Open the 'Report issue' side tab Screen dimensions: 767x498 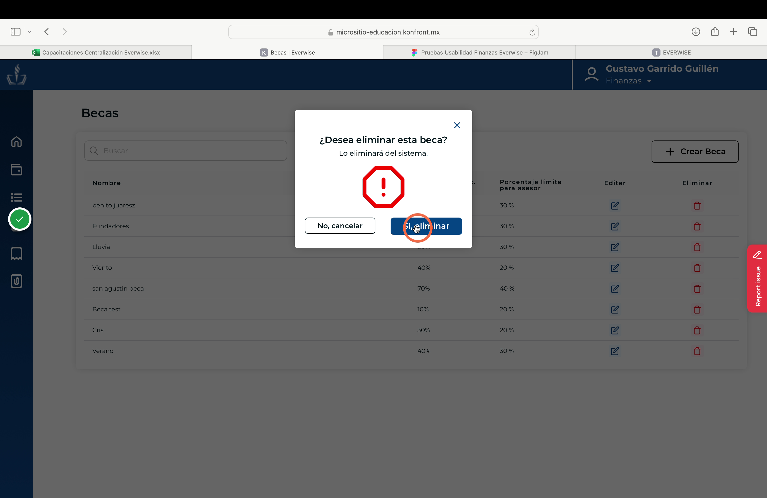coord(757,279)
